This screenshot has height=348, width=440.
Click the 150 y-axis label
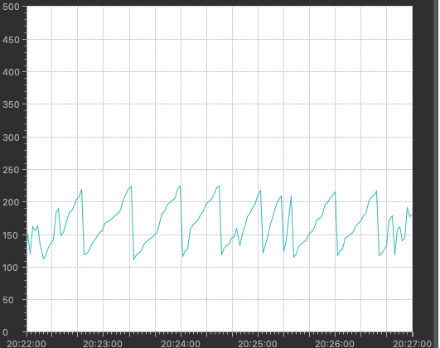coord(11,235)
